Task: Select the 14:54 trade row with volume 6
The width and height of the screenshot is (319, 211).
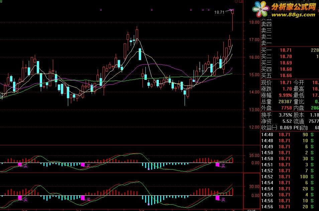Action: pyautogui.click(x=290, y=183)
